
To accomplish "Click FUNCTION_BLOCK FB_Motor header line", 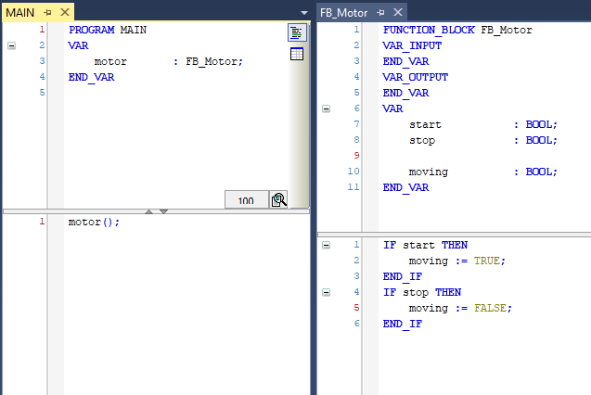I will pos(457,30).
